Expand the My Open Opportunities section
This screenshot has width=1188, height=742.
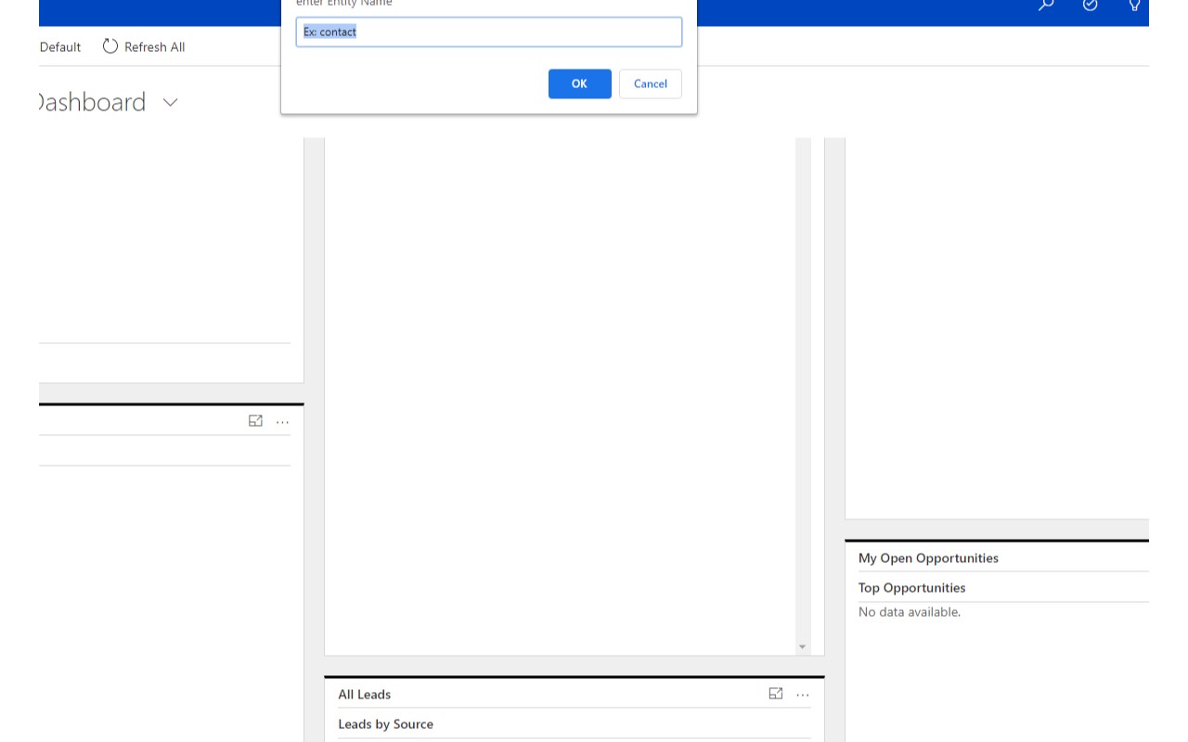pos(928,557)
